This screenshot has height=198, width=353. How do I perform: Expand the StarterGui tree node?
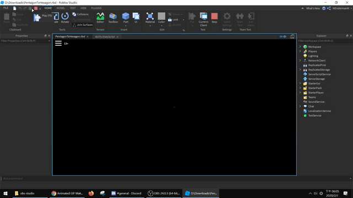pos(300,83)
